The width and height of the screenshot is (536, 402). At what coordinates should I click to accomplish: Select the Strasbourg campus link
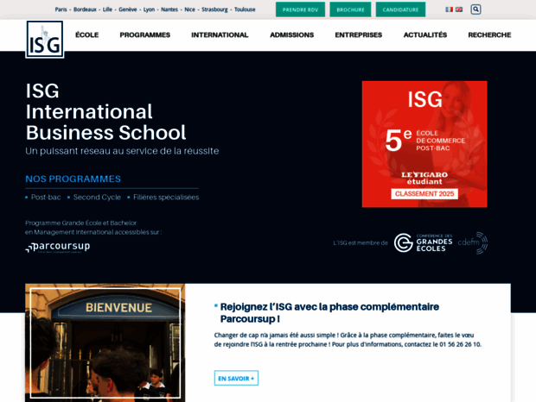tap(214, 9)
